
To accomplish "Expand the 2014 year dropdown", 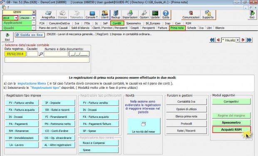I will (16, 18).
